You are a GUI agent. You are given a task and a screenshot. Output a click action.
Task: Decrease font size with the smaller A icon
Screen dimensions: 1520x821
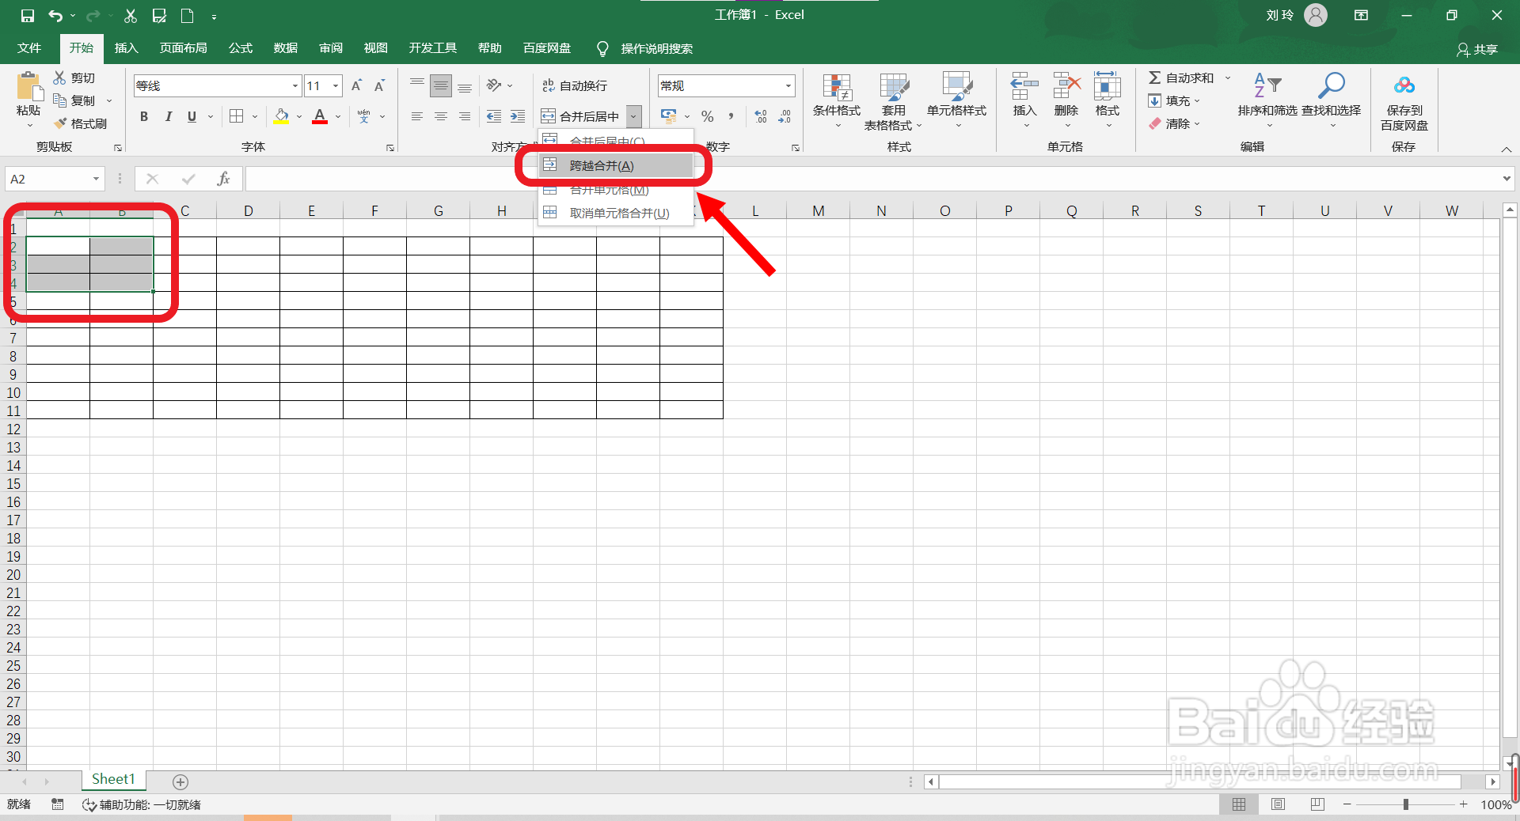[379, 85]
